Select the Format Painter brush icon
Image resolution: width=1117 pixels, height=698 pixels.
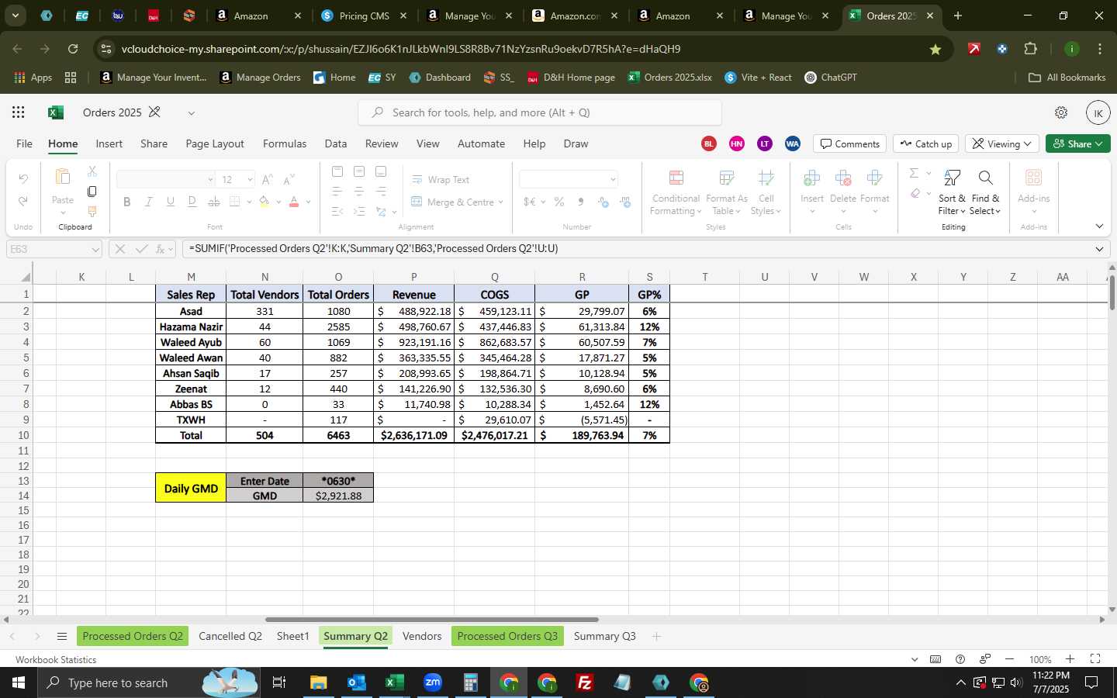click(92, 211)
